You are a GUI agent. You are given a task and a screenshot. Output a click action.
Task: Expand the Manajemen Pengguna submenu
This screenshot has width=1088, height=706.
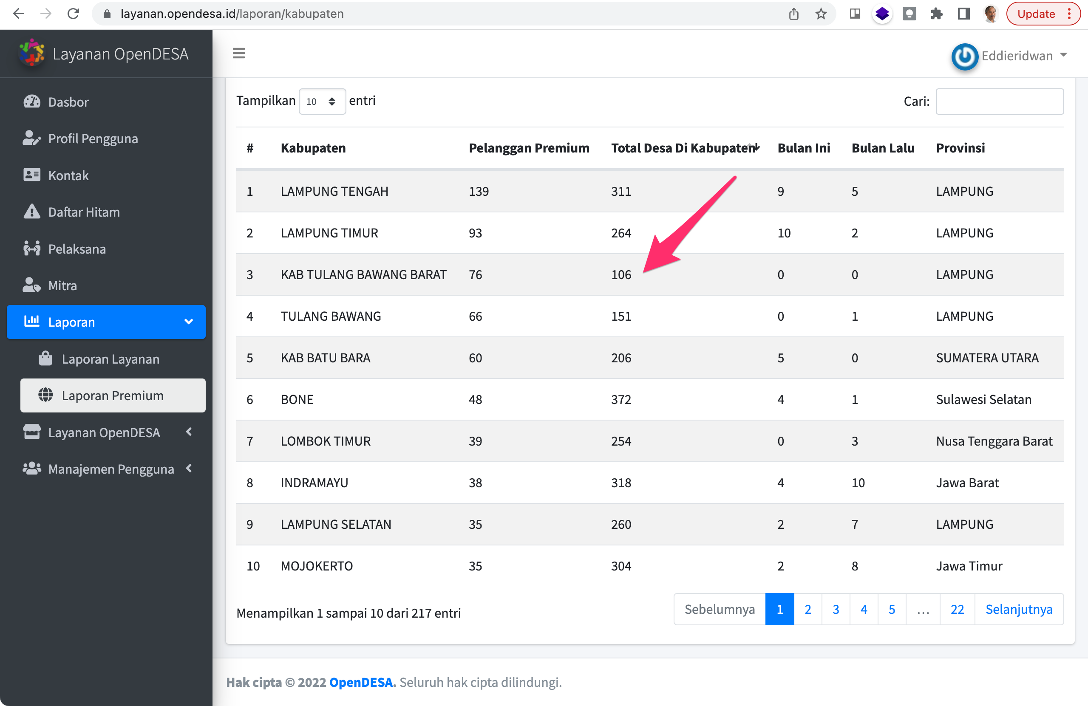click(x=189, y=469)
